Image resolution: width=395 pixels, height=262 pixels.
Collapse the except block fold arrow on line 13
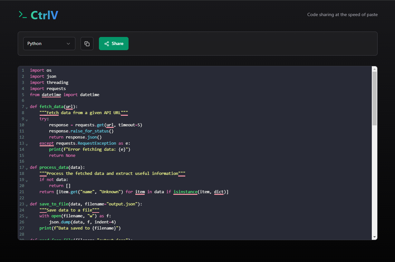coord(27,144)
